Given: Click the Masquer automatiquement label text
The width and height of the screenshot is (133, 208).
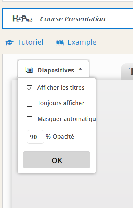Looking at the screenshot, I should pyautogui.click(x=66, y=119).
